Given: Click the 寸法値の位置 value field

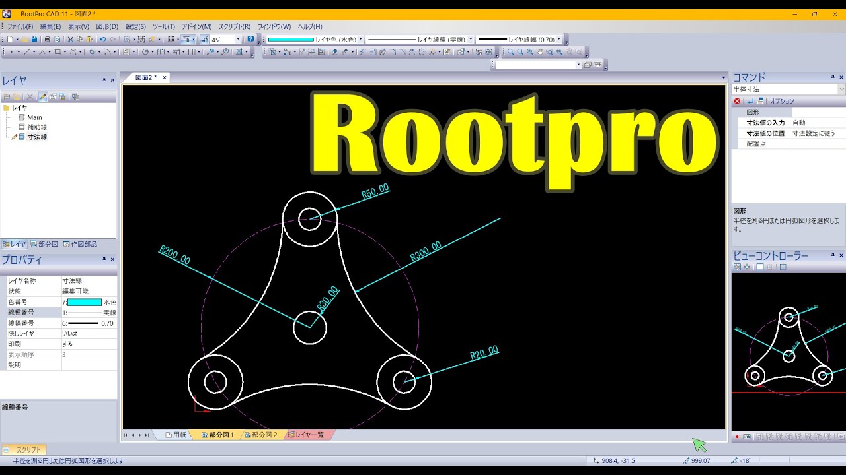Looking at the screenshot, I should [818, 133].
